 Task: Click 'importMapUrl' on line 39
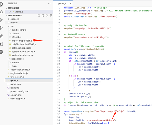click(x=76, y=120)
